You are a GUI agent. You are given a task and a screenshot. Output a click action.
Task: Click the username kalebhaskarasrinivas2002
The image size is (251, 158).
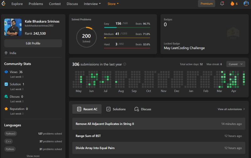click(x=39, y=26)
